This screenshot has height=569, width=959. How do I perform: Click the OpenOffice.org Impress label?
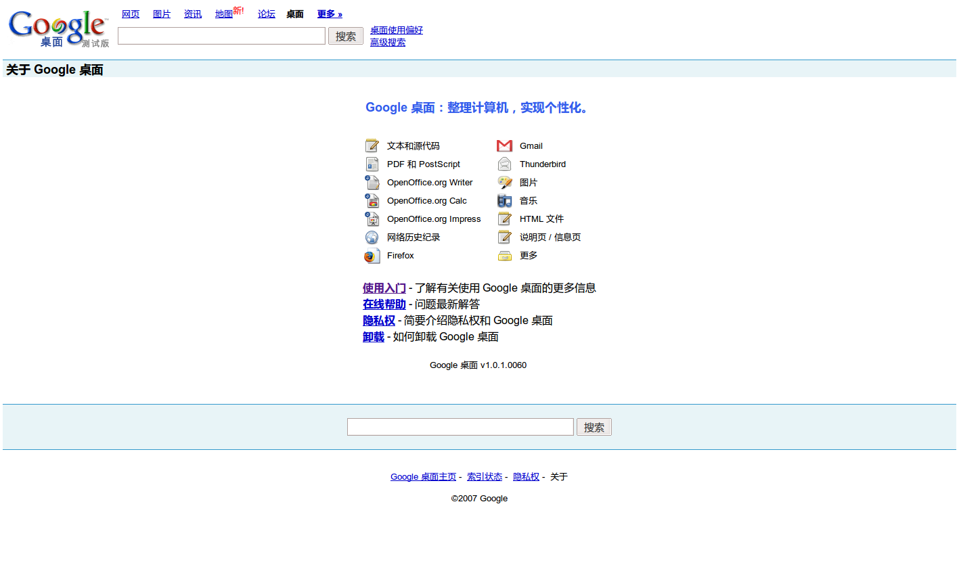(x=434, y=219)
